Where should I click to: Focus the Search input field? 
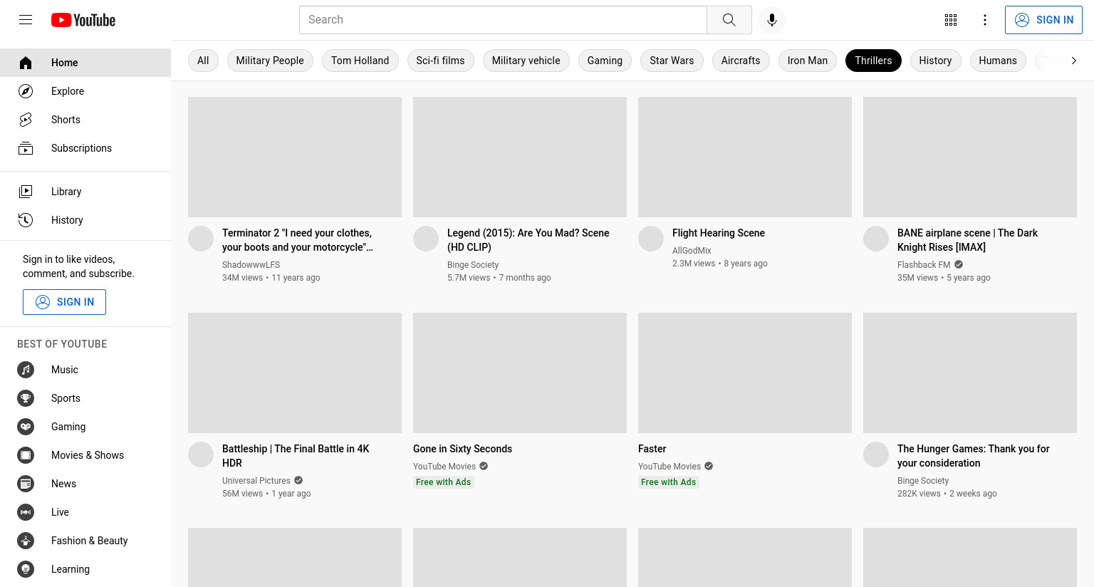[x=503, y=20]
